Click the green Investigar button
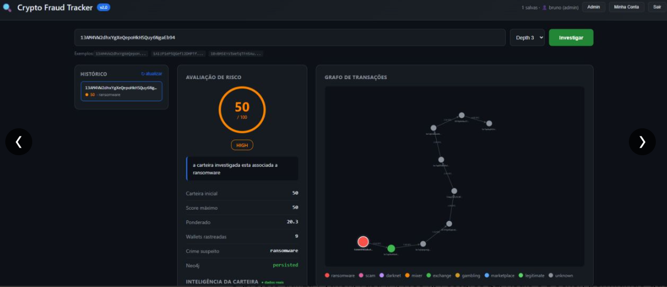667x287 pixels. (571, 37)
